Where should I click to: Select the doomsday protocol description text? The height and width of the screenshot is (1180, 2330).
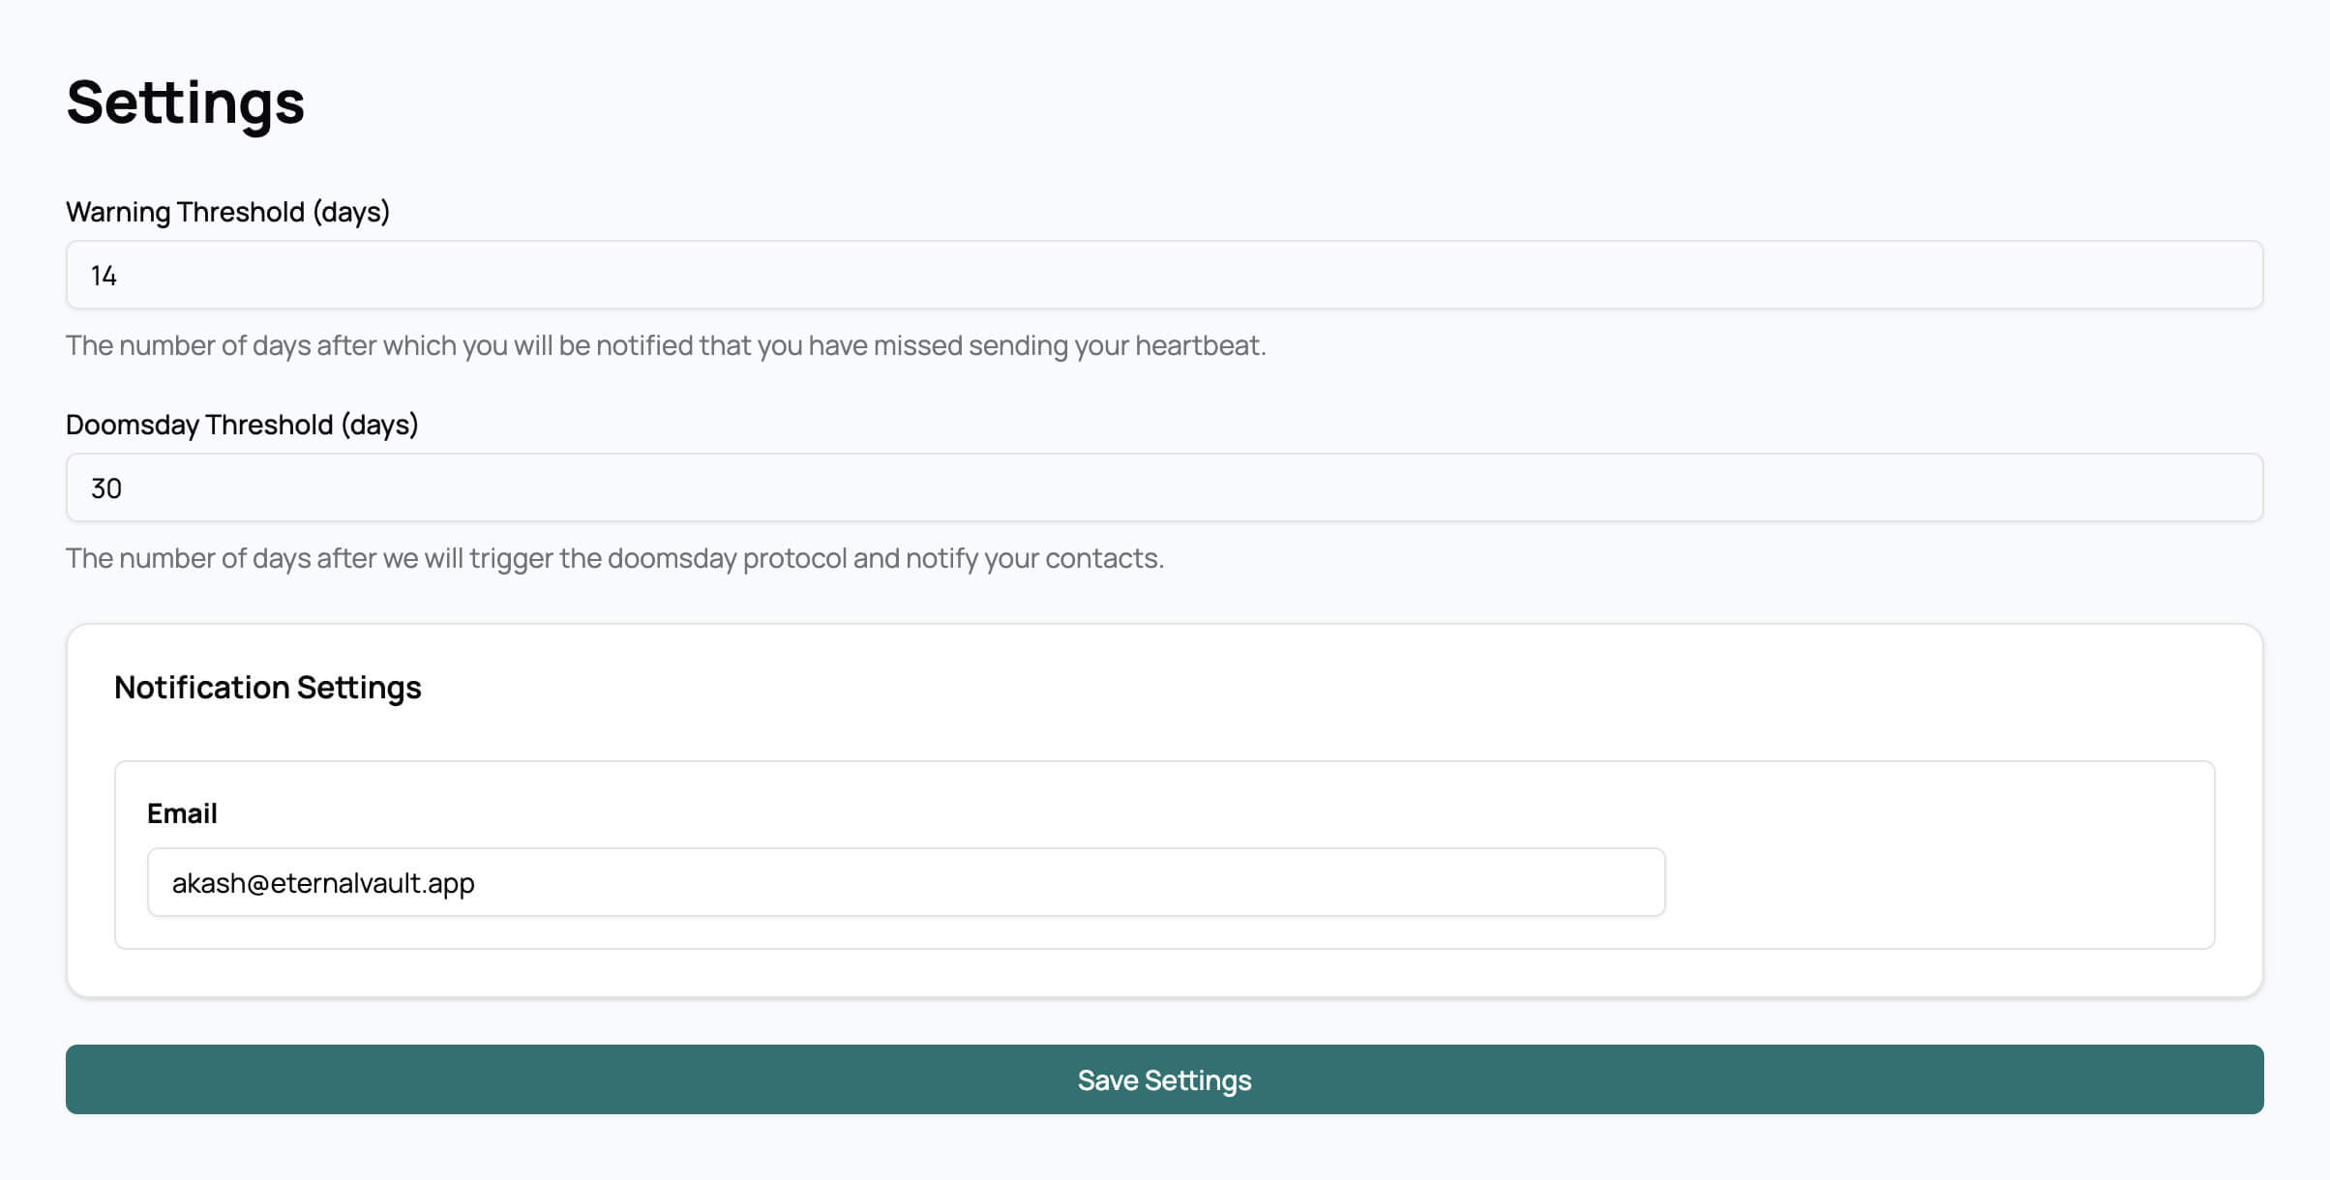point(614,558)
